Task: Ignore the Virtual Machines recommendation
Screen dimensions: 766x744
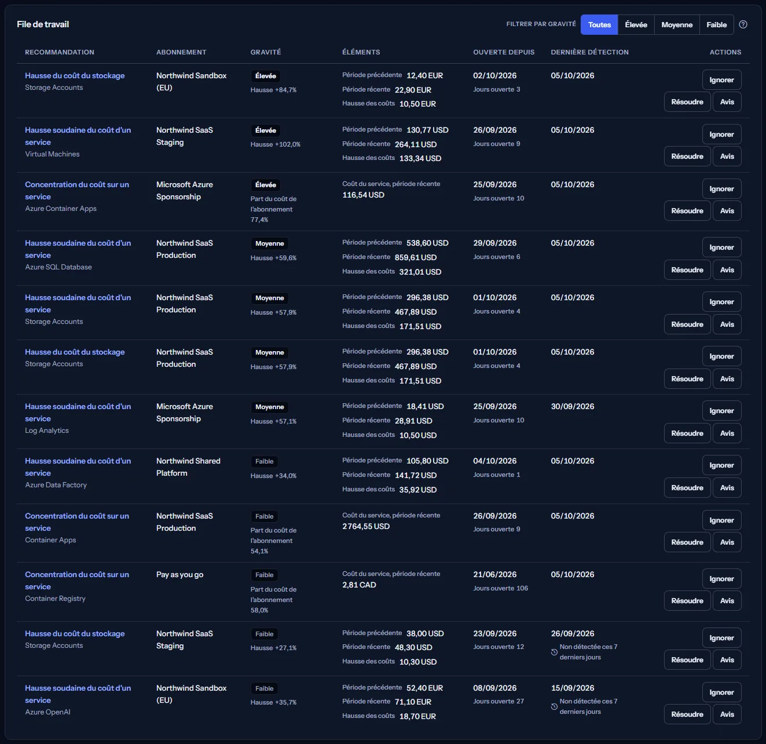Action: pos(721,134)
